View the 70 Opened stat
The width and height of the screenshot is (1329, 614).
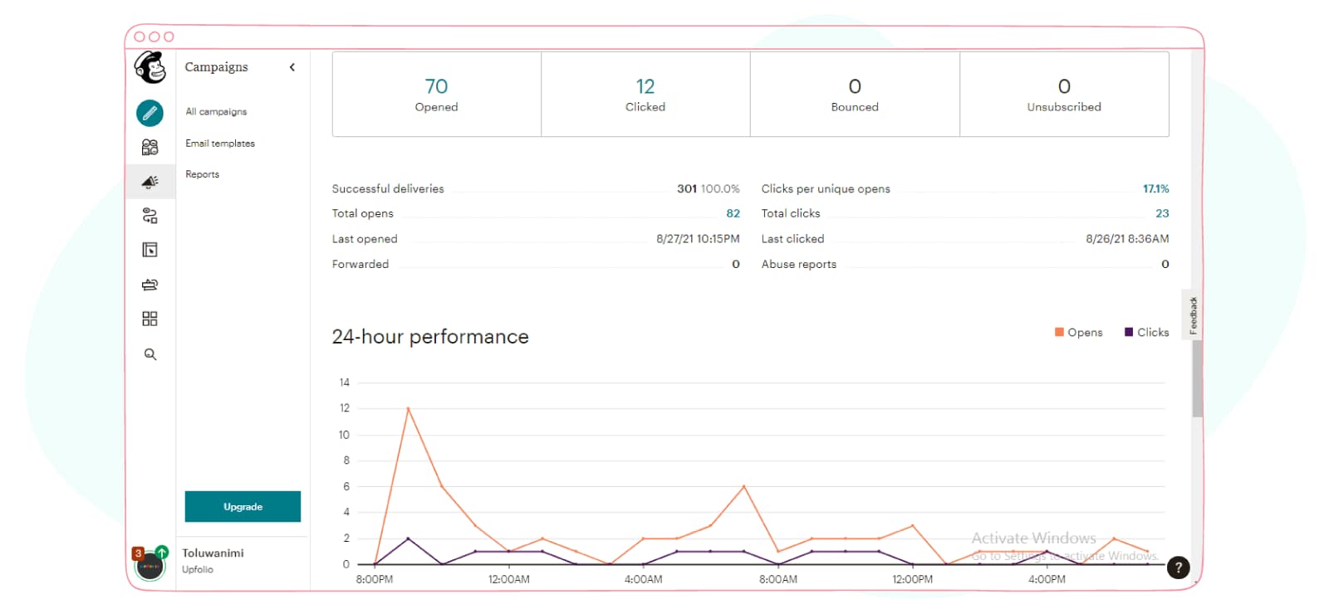(437, 95)
